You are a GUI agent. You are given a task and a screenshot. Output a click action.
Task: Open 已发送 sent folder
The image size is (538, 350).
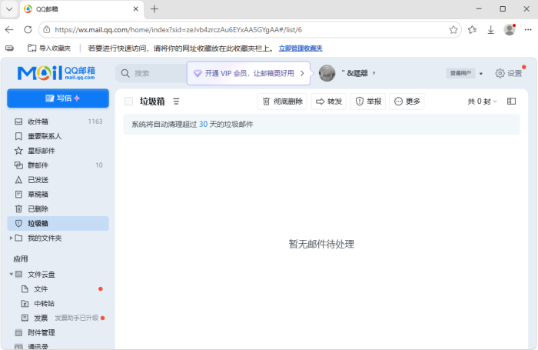click(58, 180)
